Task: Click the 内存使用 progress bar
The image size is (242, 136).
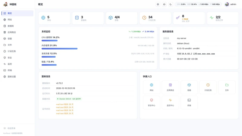Action: (59, 49)
